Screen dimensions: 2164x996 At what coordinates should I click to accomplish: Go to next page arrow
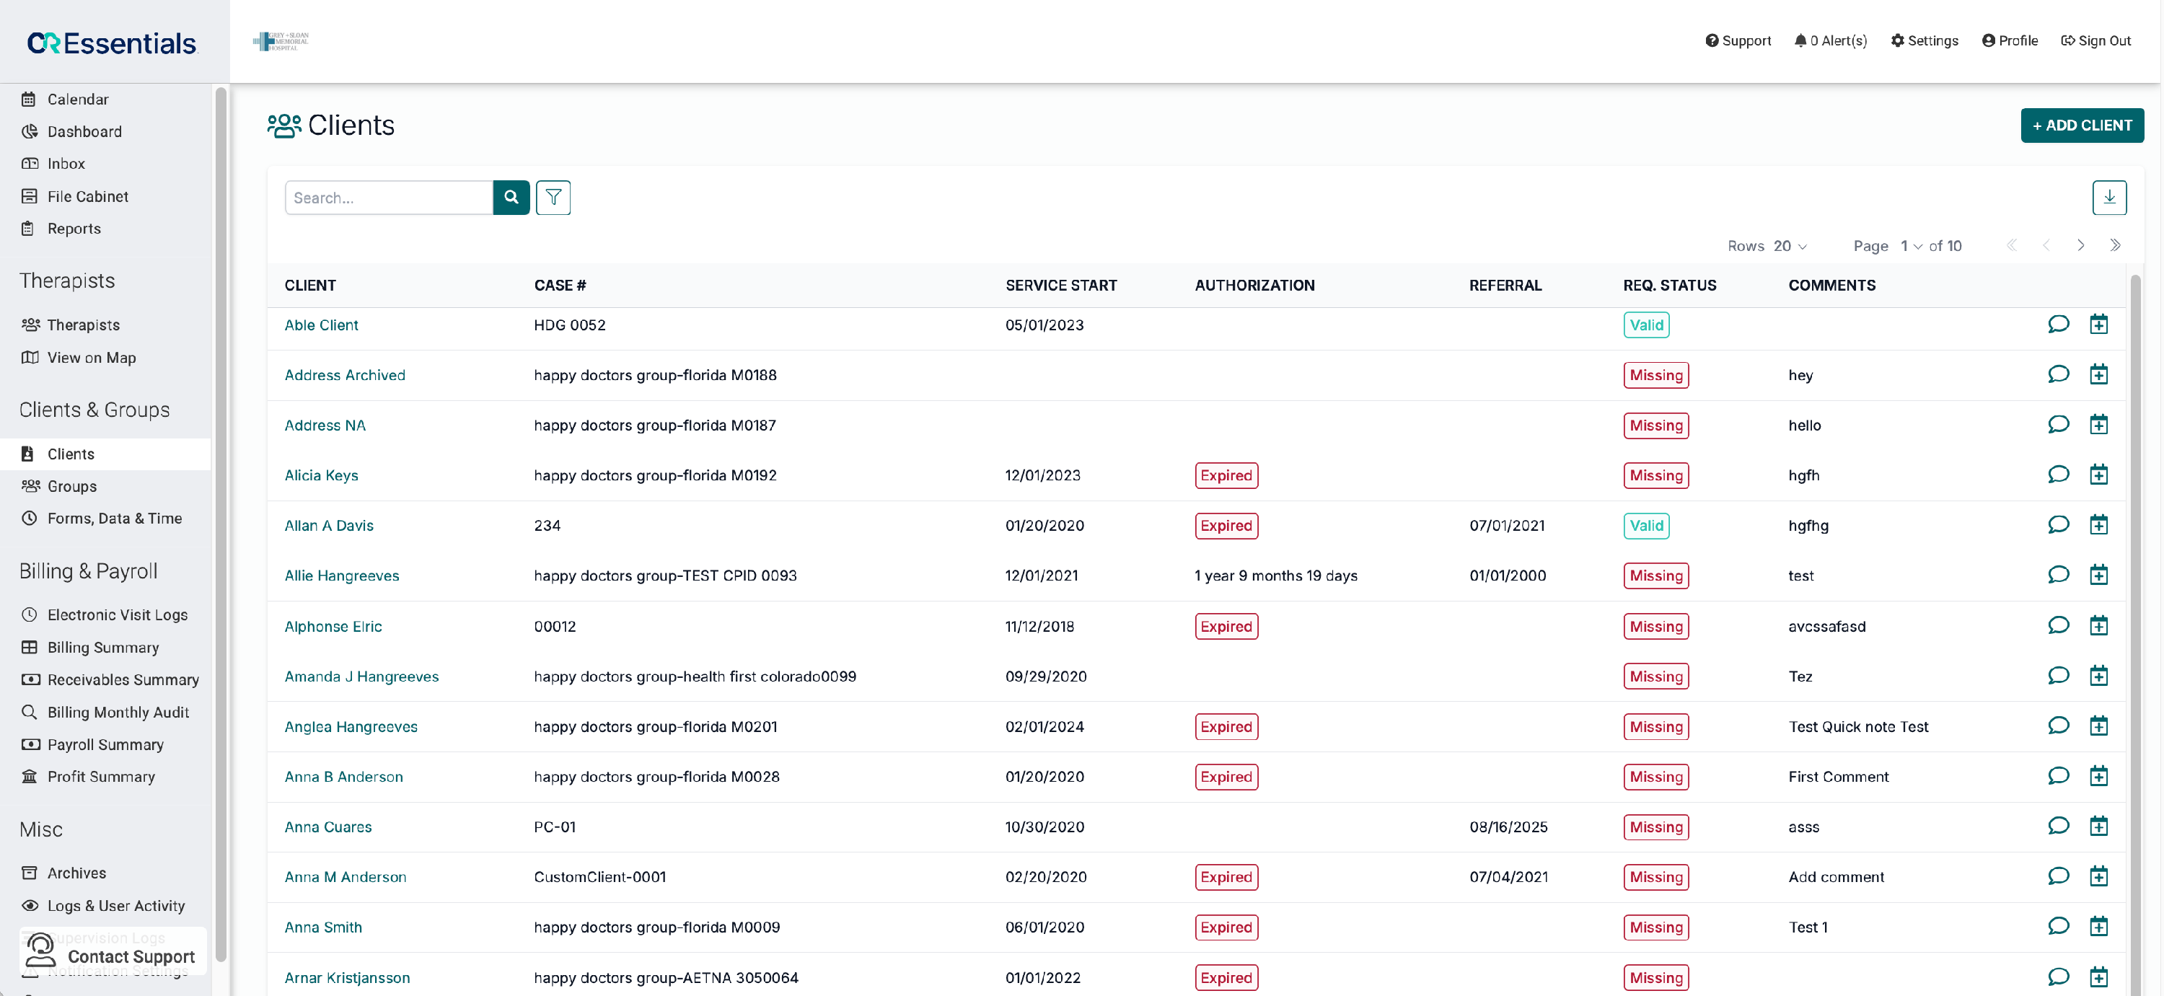coord(2081,245)
